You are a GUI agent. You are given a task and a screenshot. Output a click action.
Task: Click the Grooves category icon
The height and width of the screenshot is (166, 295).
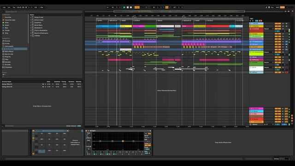pos(3,65)
